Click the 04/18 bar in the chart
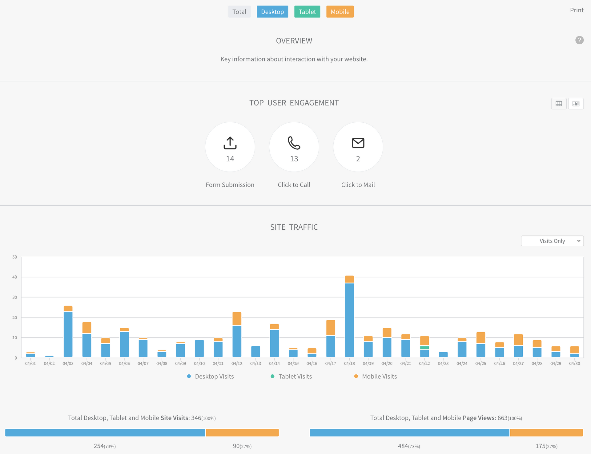Image resolution: width=591 pixels, height=454 pixels. (349, 320)
